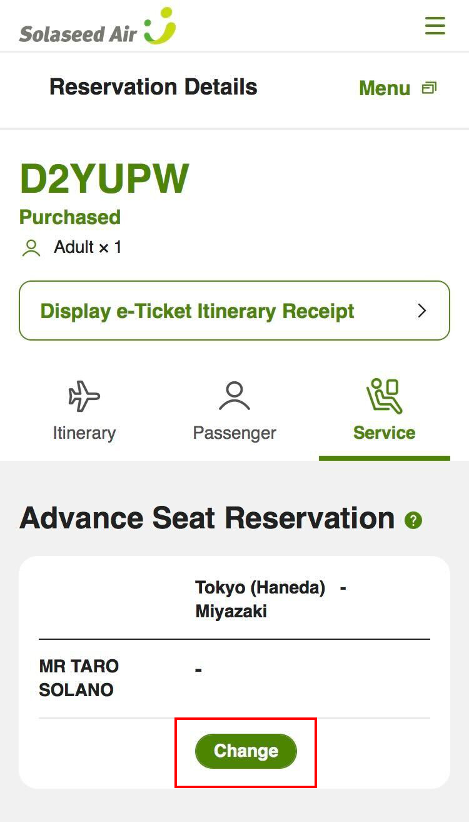The width and height of the screenshot is (469, 822).
Task: Click the Advance Seat Reservation heading
Action: 207,518
